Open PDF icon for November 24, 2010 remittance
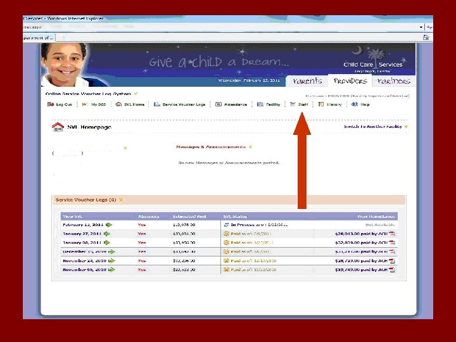 (x=392, y=261)
